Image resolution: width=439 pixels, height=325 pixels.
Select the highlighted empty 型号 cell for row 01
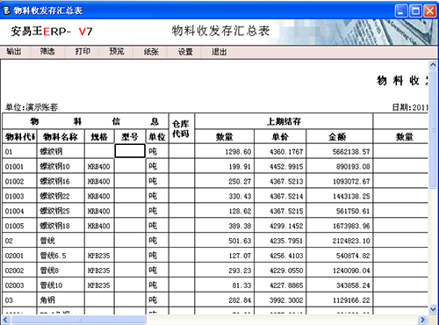tap(130, 151)
